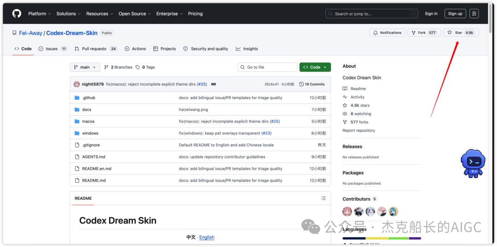Switch to the Pull requests tab

pos(96,49)
